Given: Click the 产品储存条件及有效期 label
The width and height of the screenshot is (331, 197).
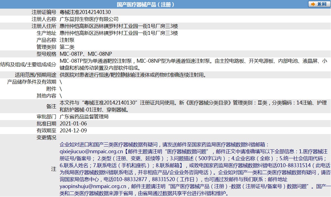Looking at the screenshot, I should point(32,82).
